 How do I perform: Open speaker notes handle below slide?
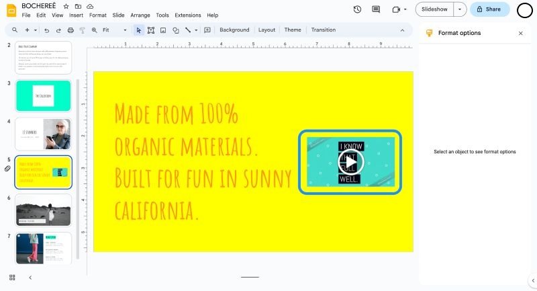[x=250, y=277]
